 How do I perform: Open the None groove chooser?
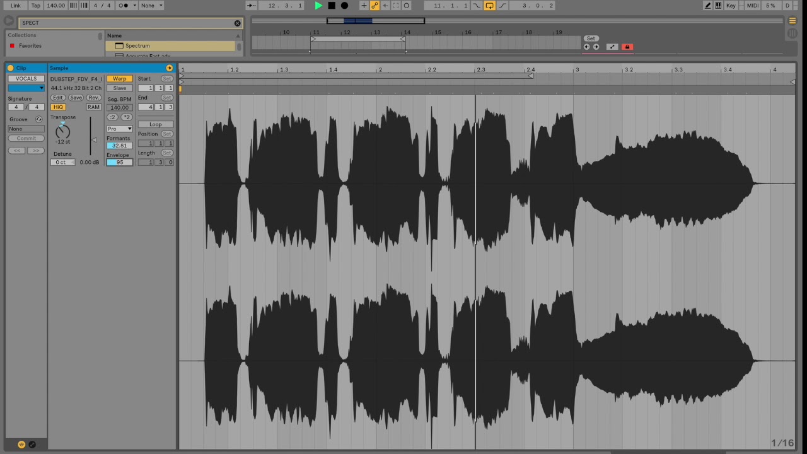click(26, 129)
